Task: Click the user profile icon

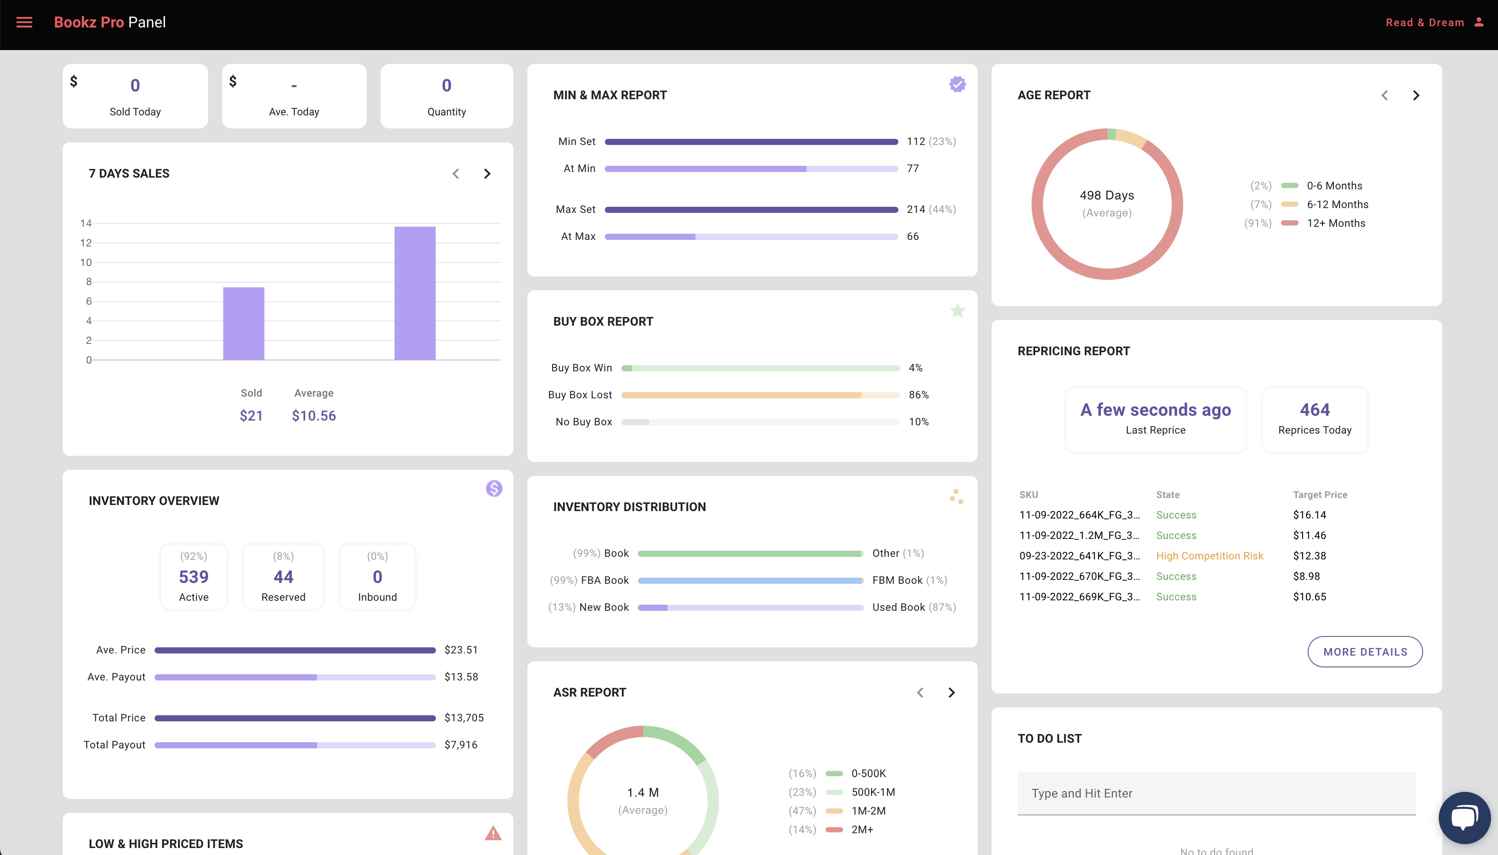Action: (x=1478, y=22)
